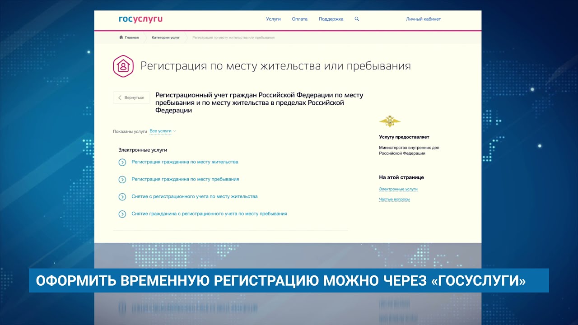Image resolution: width=578 pixels, height=325 pixels.
Task: Click the Электронные услуги section heading
Action: (143, 150)
